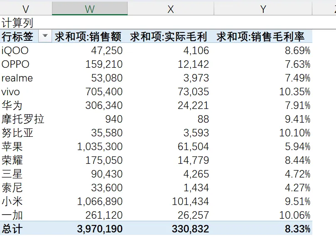Viewport: 336px width, 237px height.
Task: Select the realme row label
Action: coord(17,78)
